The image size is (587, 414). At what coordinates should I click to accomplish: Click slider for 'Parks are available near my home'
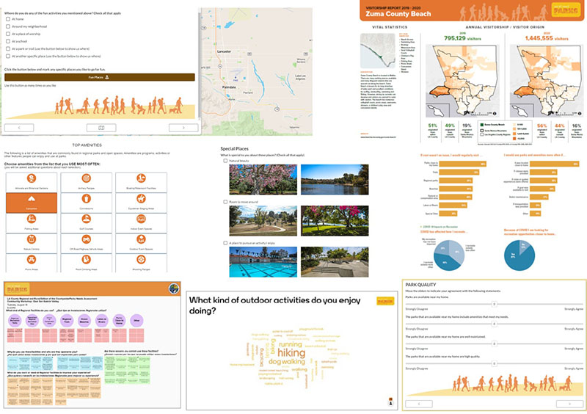(494, 303)
